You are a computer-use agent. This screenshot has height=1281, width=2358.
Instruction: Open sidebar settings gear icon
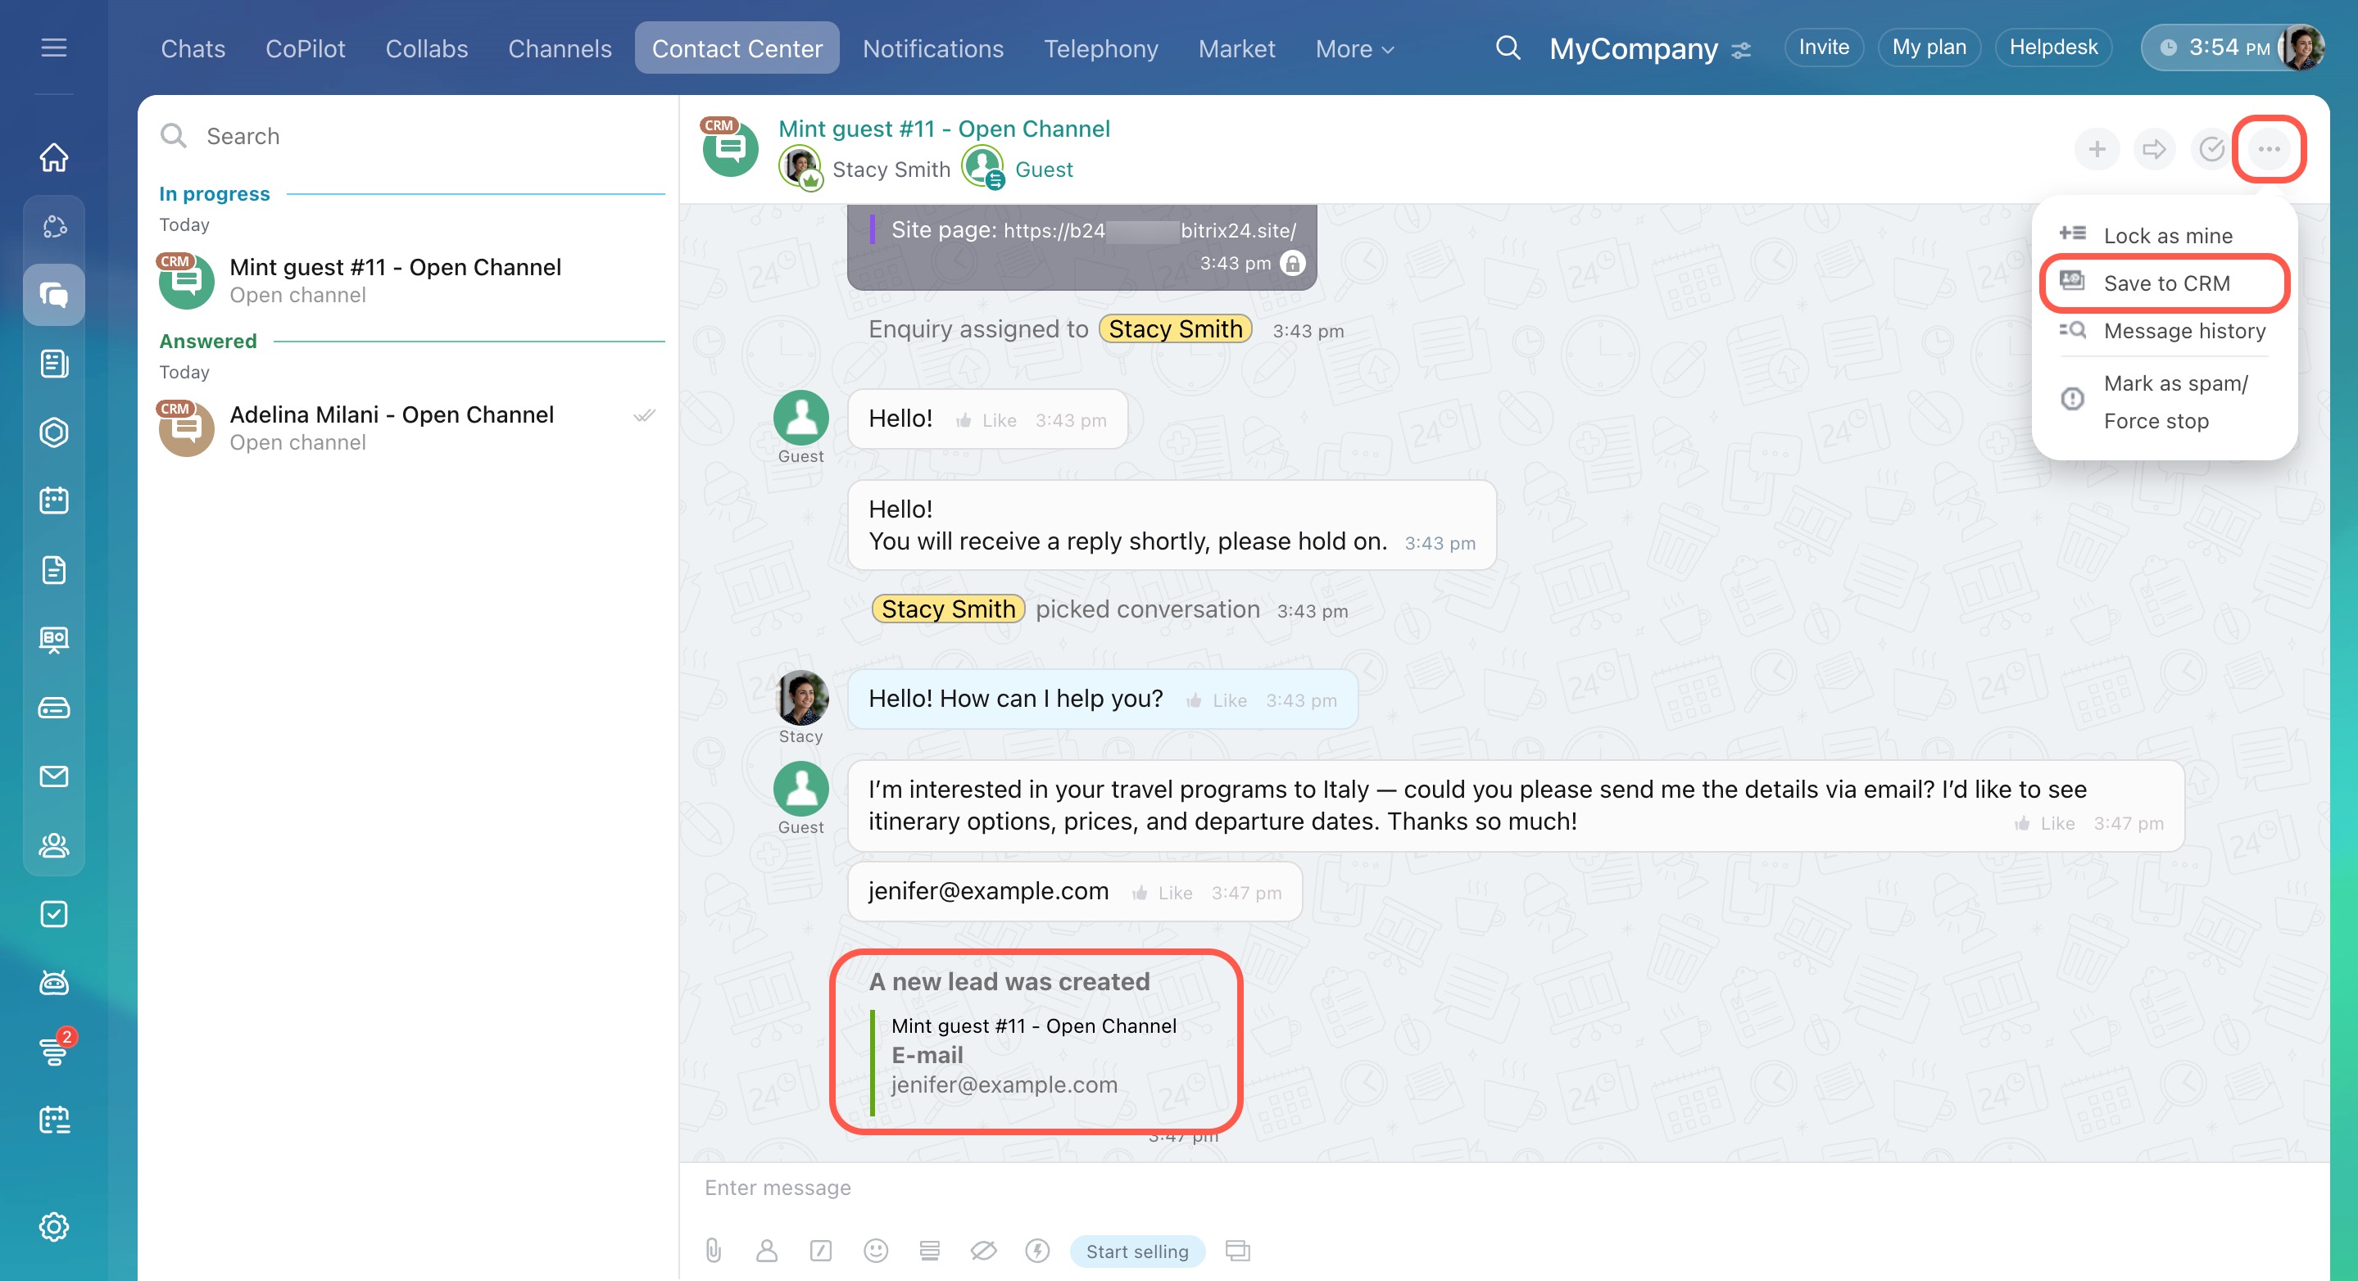54,1226
